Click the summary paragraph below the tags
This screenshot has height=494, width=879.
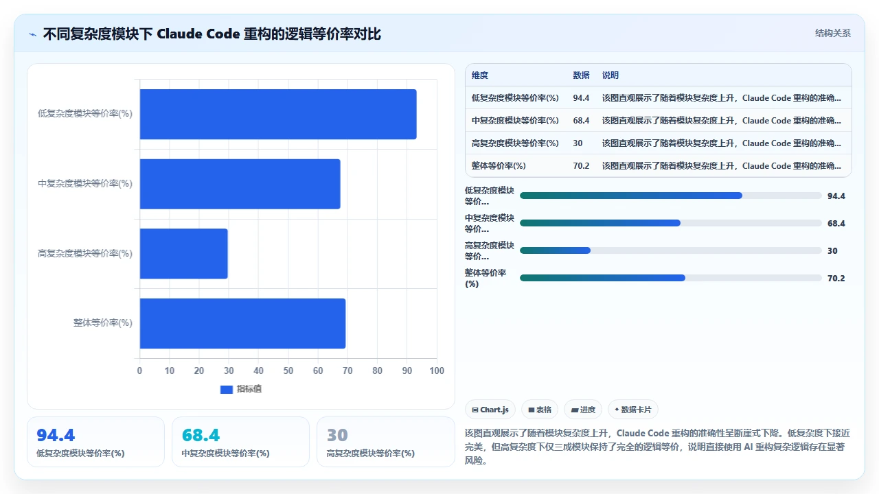click(659, 447)
